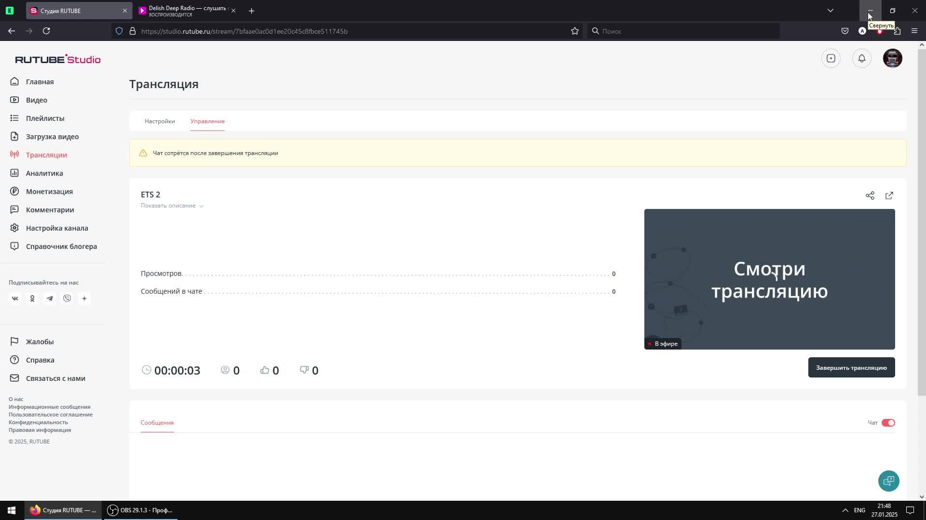The width and height of the screenshot is (926, 520).
Task: Go to Комментарии section
Action: tap(42, 210)
